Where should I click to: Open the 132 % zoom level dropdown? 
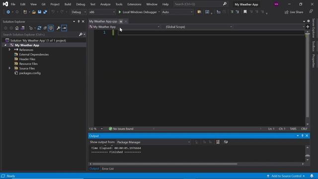[x=101, y=129]
